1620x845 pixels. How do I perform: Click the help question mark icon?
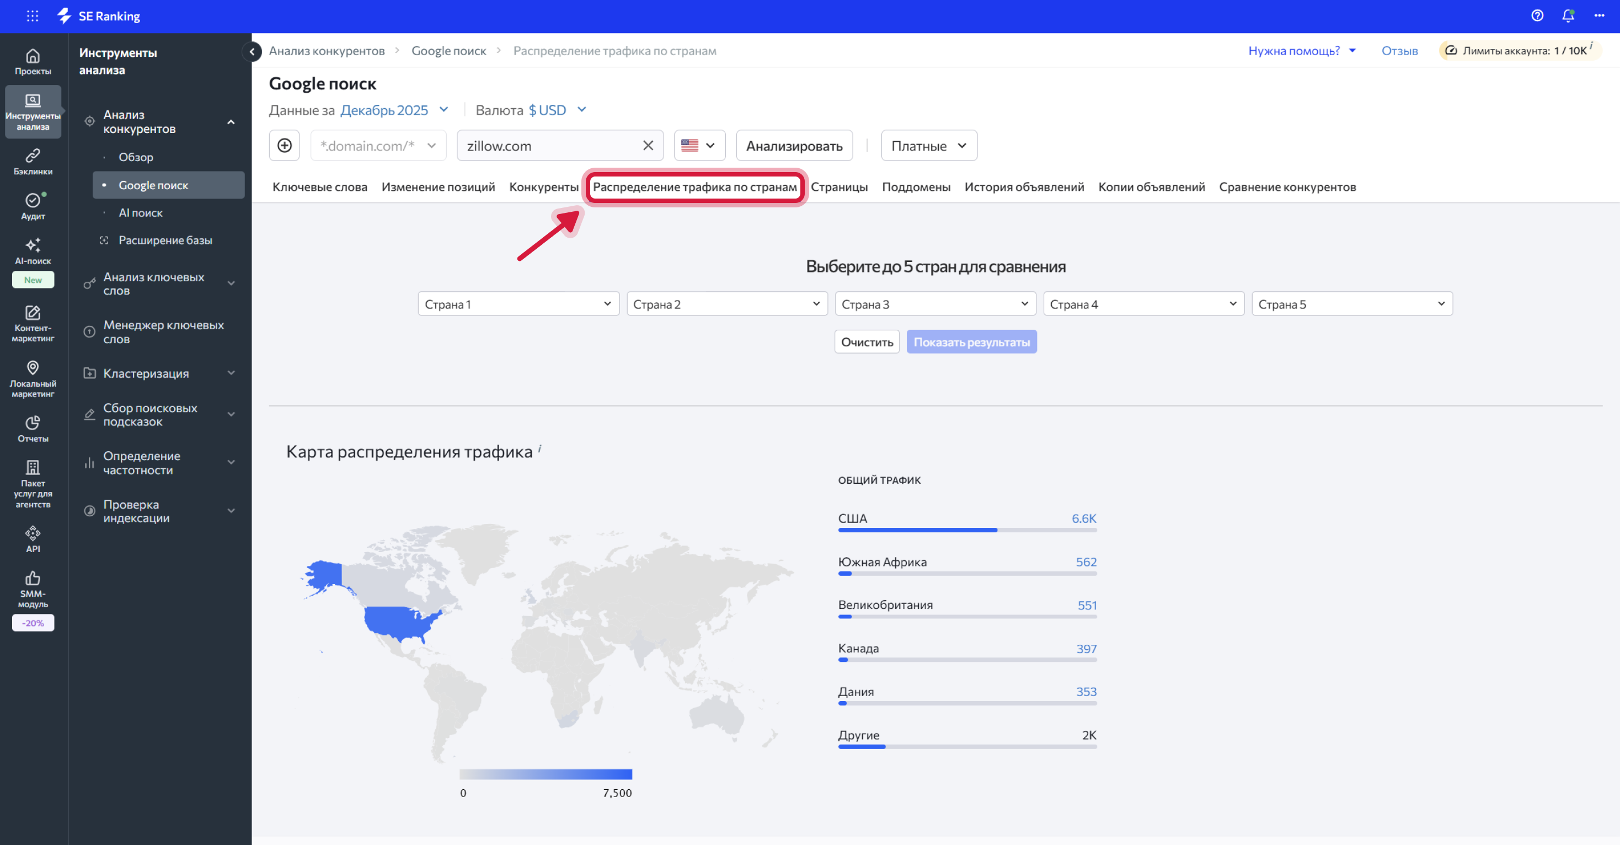[1537, 15]
